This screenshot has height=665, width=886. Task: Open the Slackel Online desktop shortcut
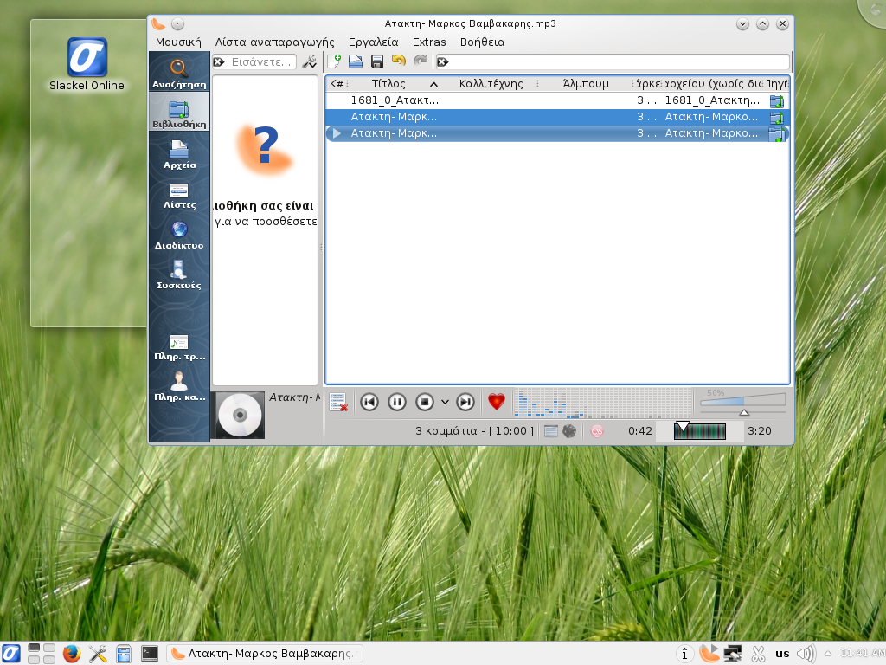[x=87, y=64]
